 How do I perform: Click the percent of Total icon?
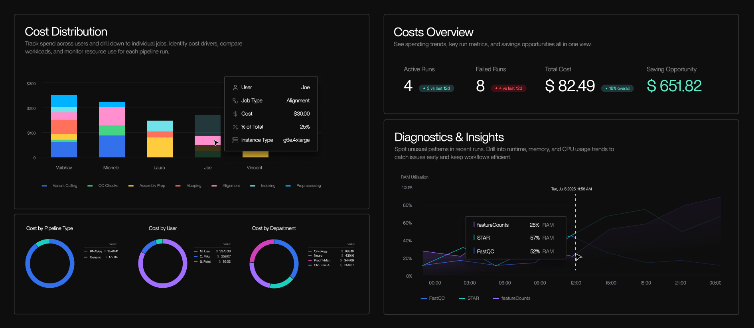pyautogui.click(x=235, y=127)
